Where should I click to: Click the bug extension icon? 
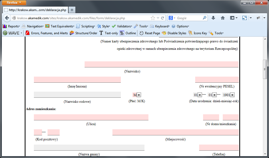258,18
